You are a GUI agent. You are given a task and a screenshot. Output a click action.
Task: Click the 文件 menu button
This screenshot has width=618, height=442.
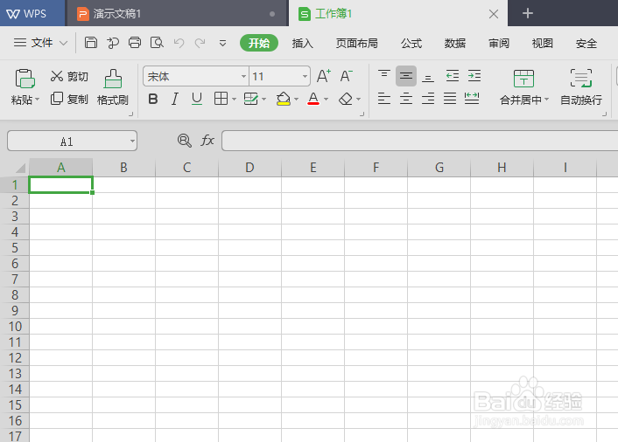[x=41, y=43]
